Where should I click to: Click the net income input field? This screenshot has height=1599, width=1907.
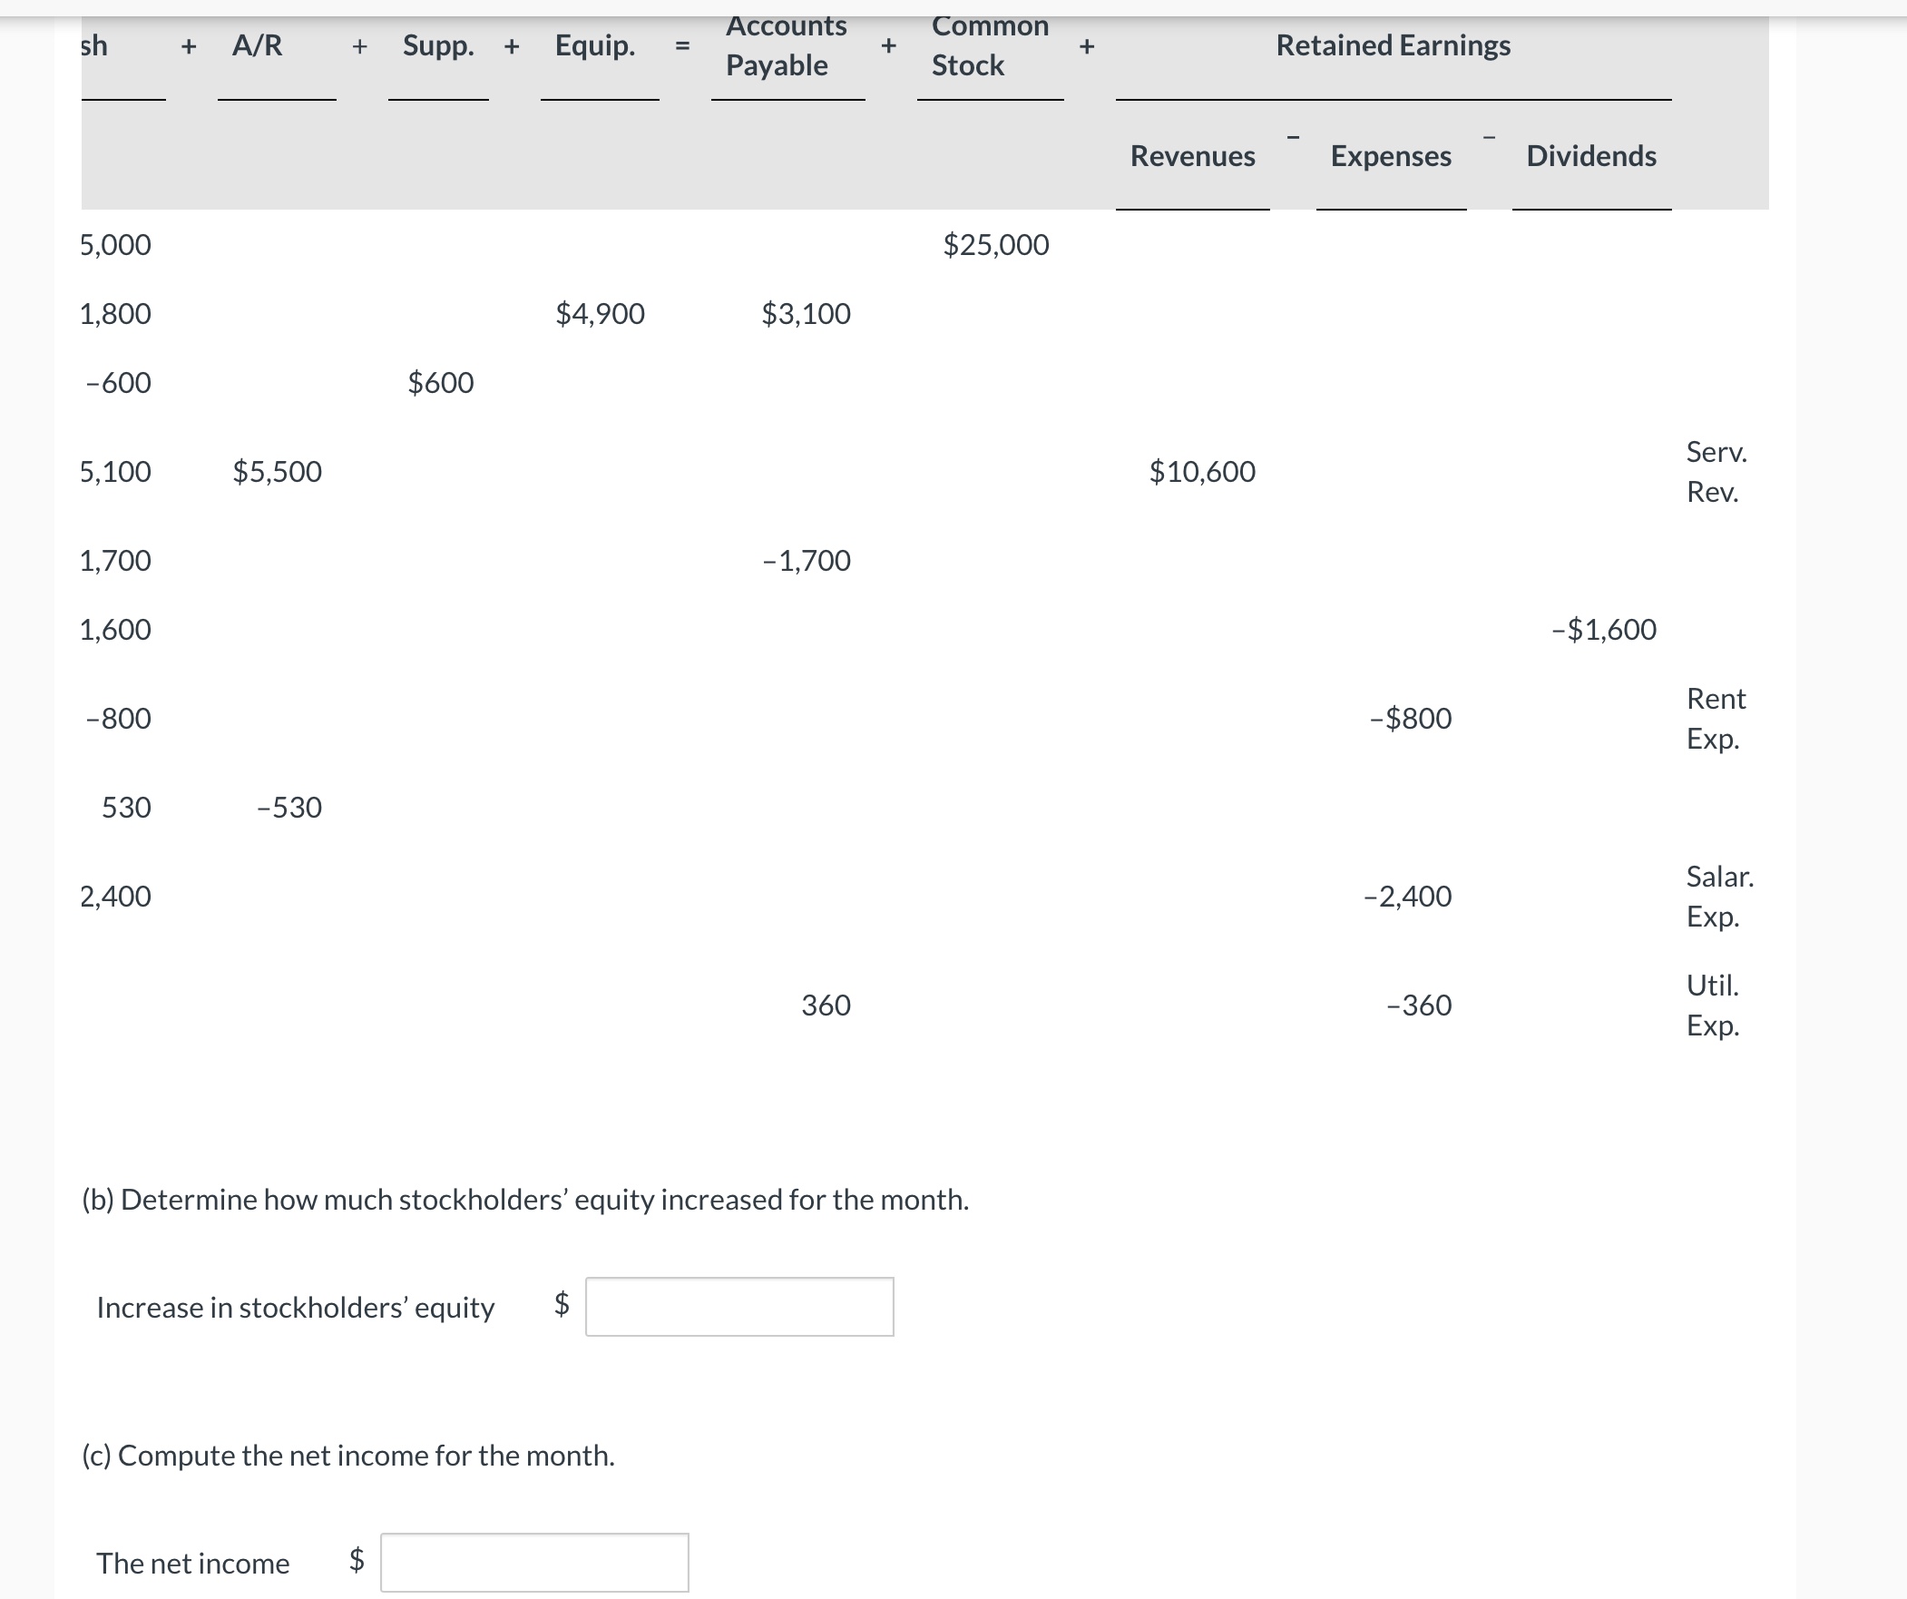(x=536, y=1562)
